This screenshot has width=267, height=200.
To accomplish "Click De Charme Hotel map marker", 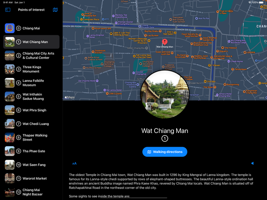I will coord(97,81).
